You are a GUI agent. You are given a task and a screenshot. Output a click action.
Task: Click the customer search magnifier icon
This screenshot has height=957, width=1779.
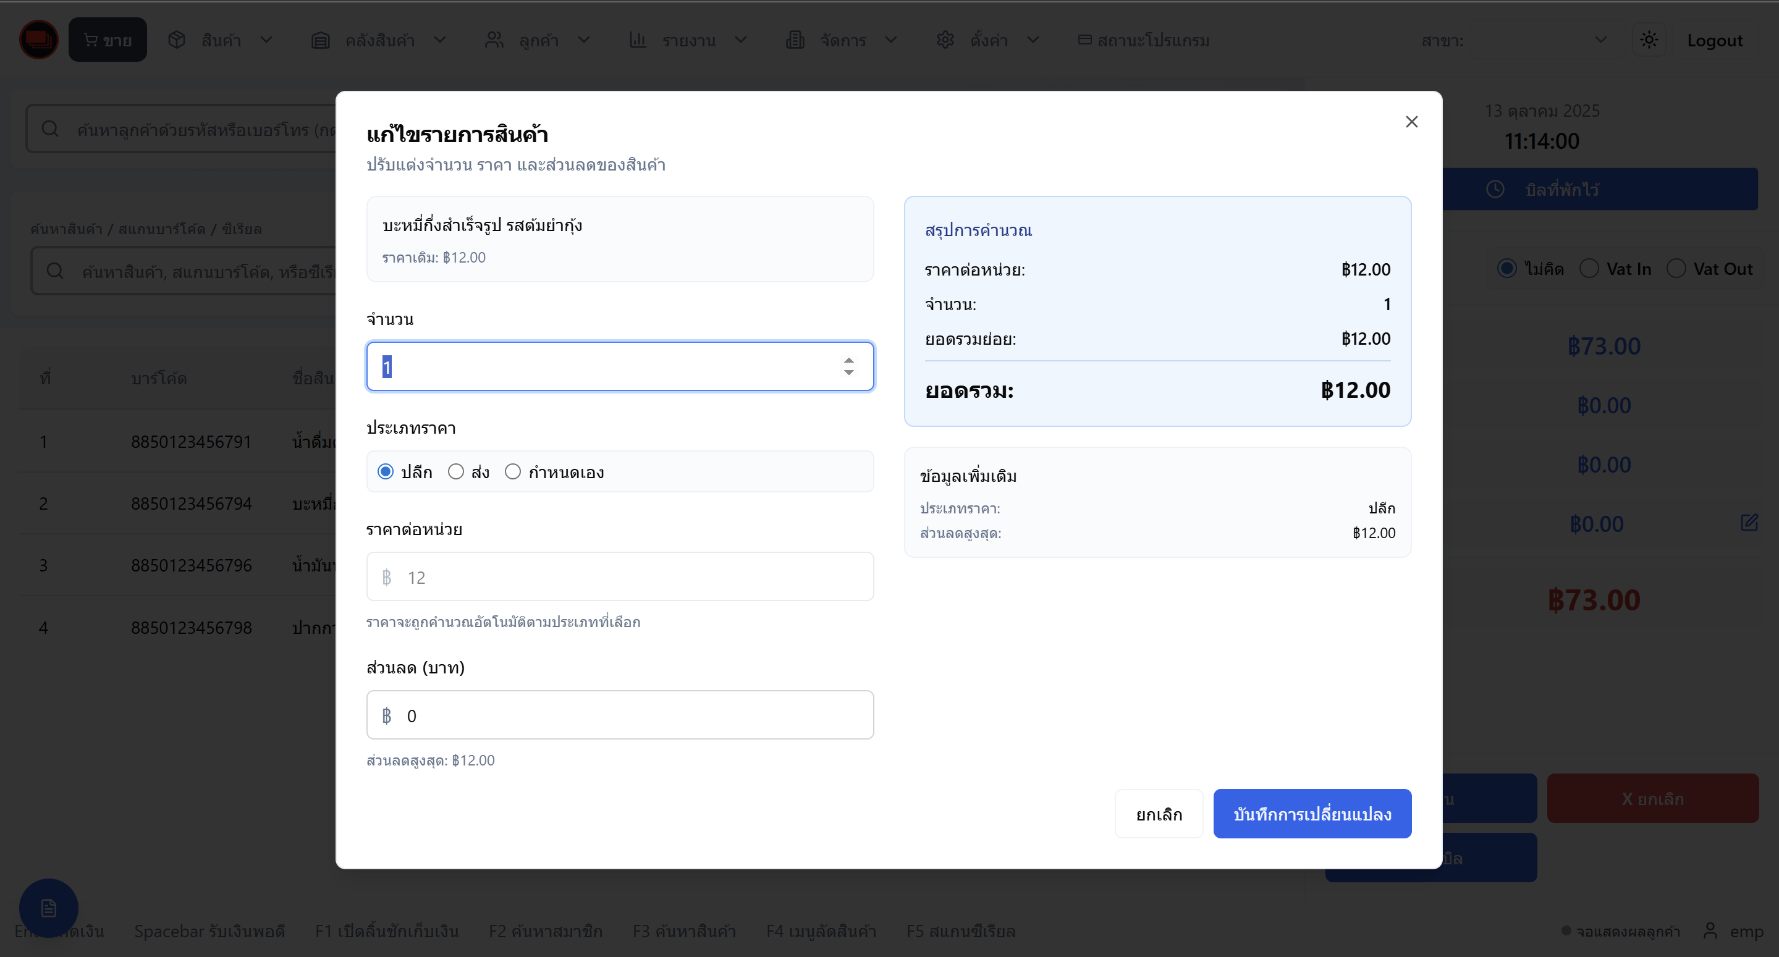point(49,129)
